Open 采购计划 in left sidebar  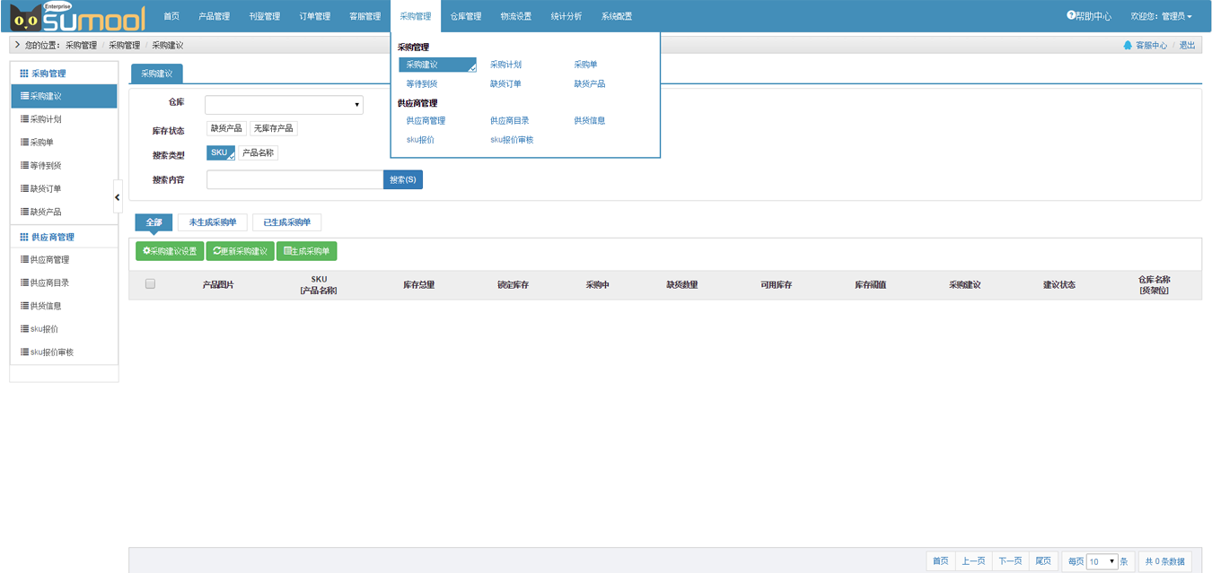point(46,119)
